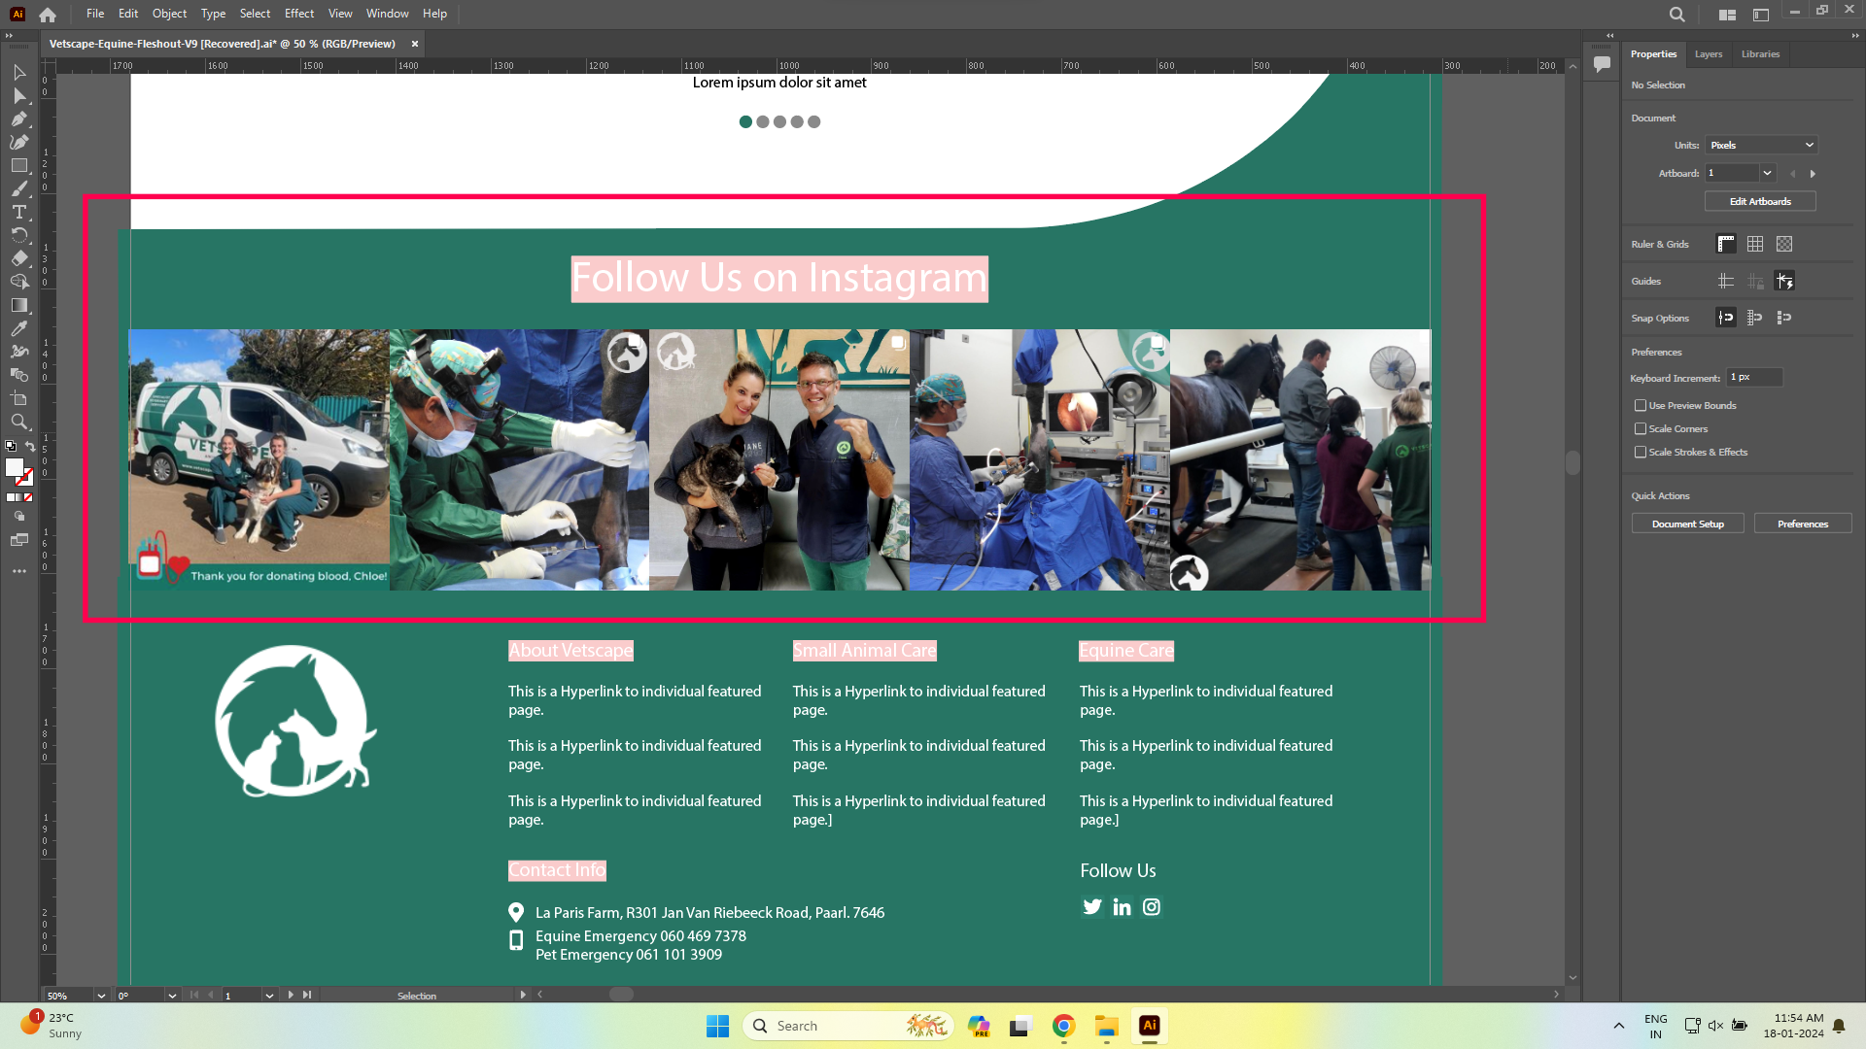The image size is (1866, 1049).
Task: Open the Effect menu
Action: pyautogui.click(x=298, y=14)
